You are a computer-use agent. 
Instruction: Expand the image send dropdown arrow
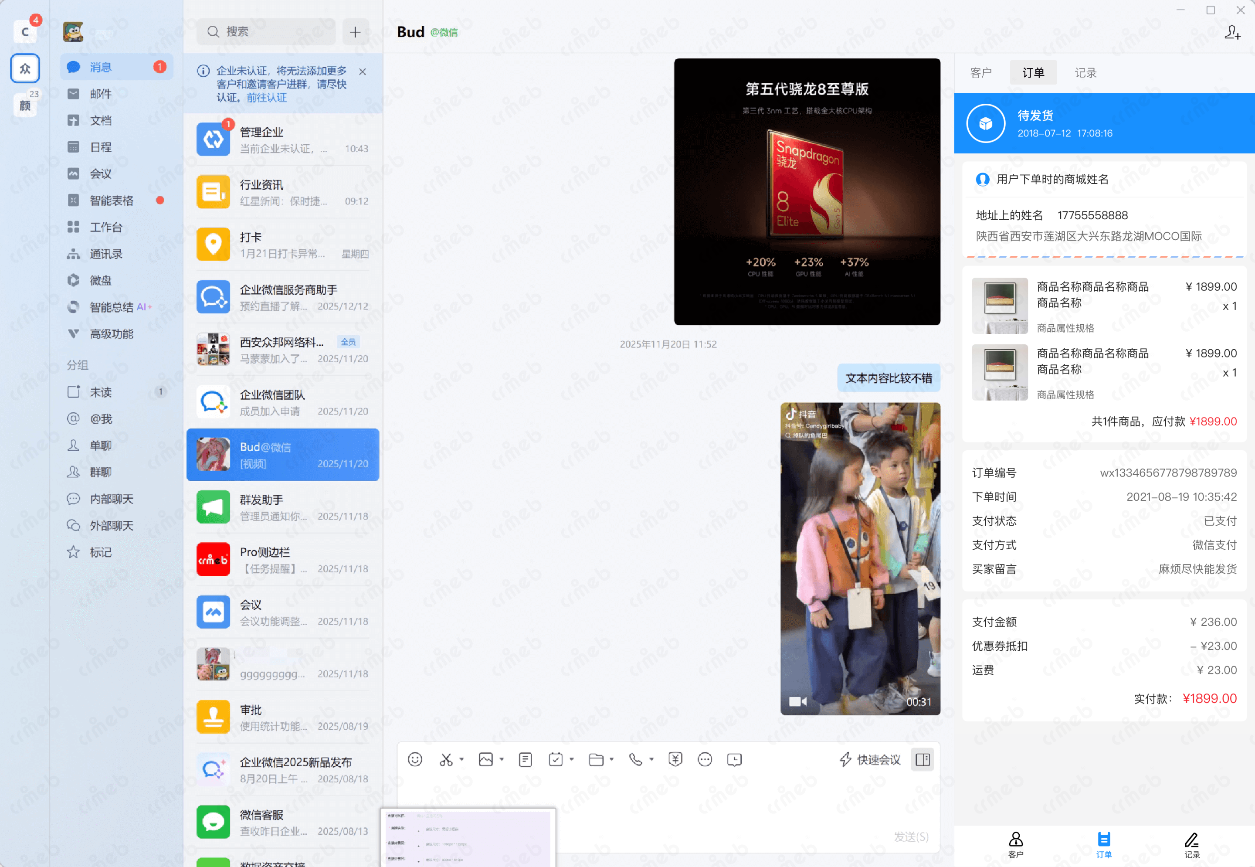[x=502, y=759]
